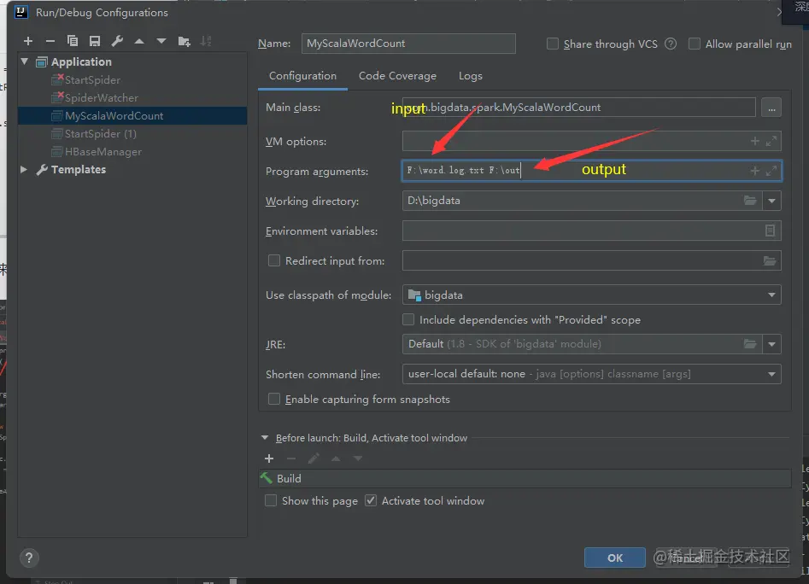Switch to the Configuration tab
The height and width of the screenshot is (584, 809).
point(303,76)
